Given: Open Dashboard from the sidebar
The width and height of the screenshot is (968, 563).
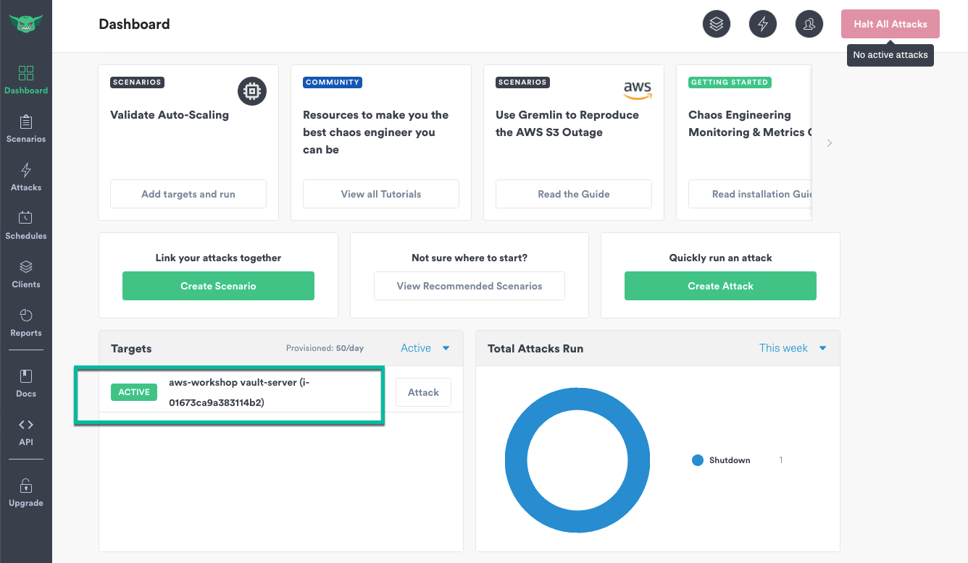Looking at the screenshot, I should (26, 80).
